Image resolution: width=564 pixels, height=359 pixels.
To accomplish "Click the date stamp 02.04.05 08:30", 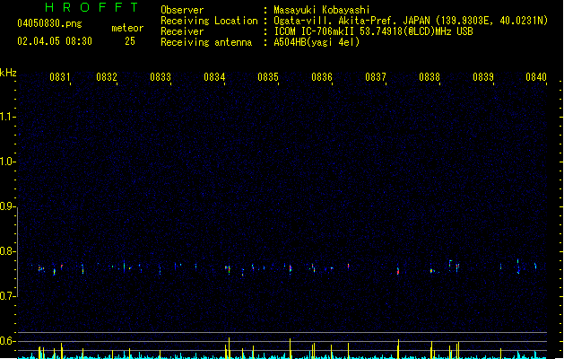I will point(55,41).
